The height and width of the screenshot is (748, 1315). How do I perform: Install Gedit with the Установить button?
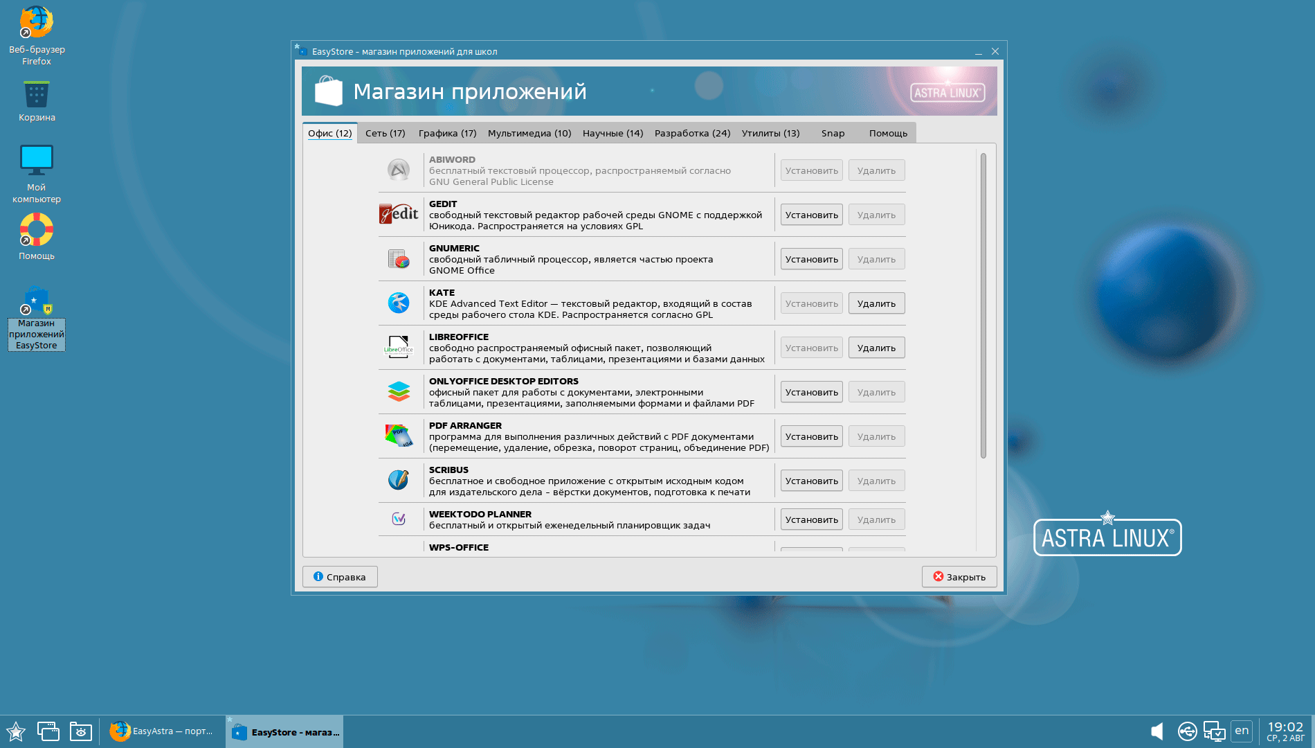pyautogui.click(x=811, y=215)
